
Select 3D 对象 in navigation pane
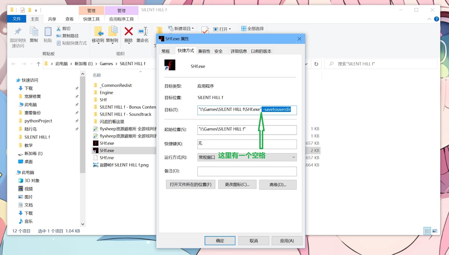(32, 181)
